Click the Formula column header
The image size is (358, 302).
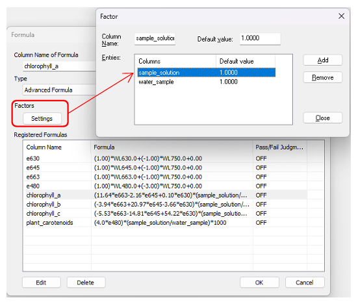point(172,147)
